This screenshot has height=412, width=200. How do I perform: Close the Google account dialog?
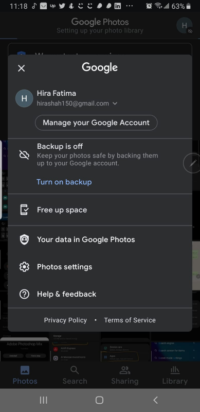tap(21, 68)
